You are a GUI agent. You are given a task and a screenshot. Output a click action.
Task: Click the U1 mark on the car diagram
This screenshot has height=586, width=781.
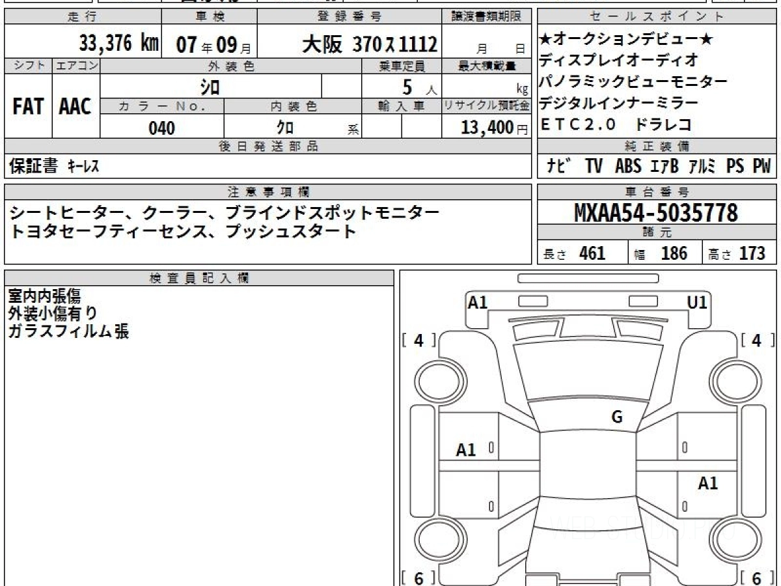click(697, 302)
